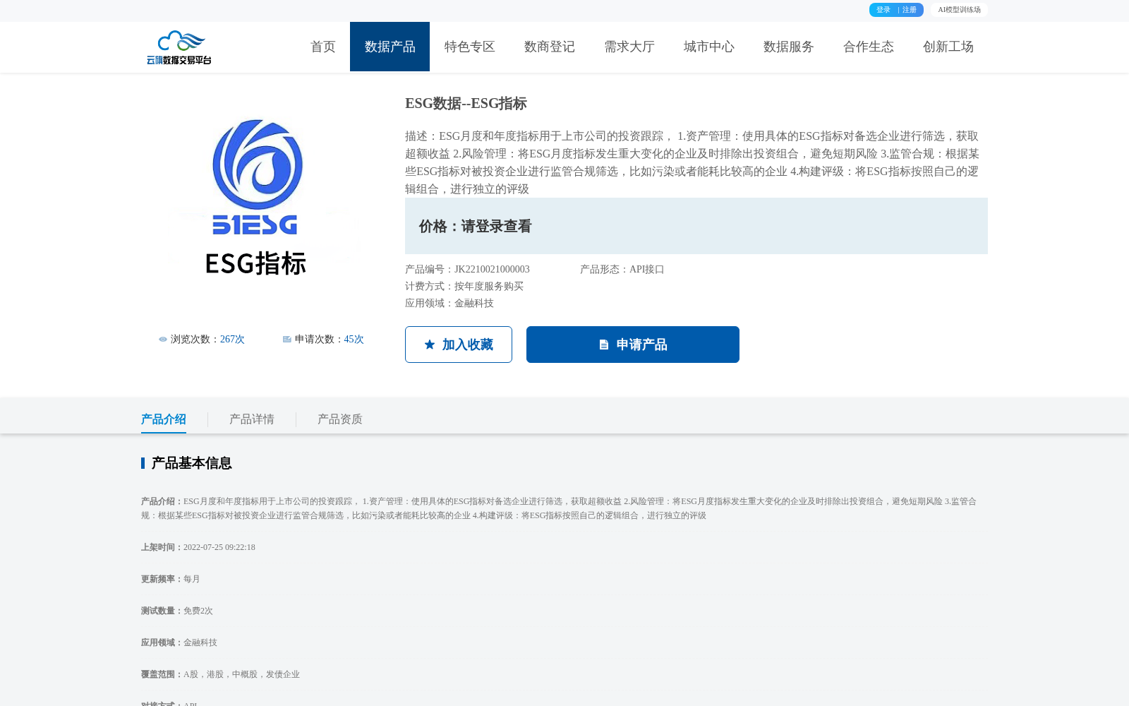Switch to the 产品介绍 tab

[x=164, y=419]
